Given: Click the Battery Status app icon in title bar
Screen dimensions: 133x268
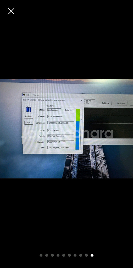Looking at the screenshot, I should 24,95.
